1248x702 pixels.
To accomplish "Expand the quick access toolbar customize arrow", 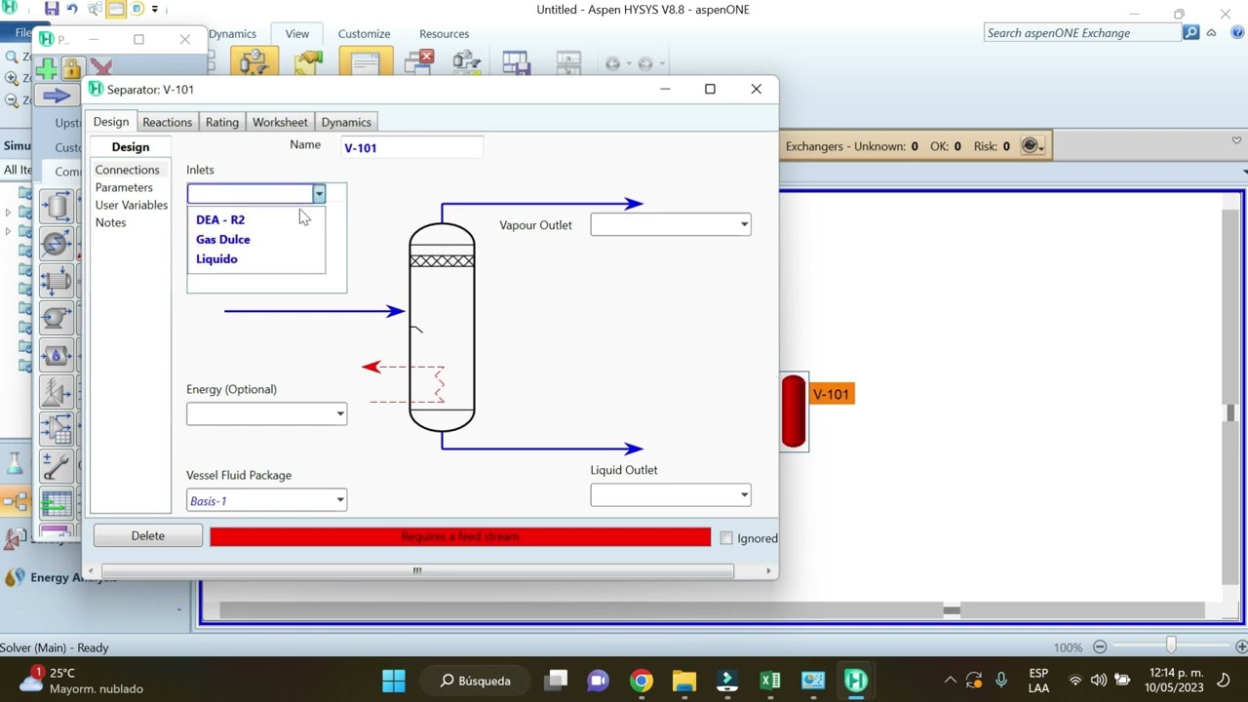I will point(154,10).
